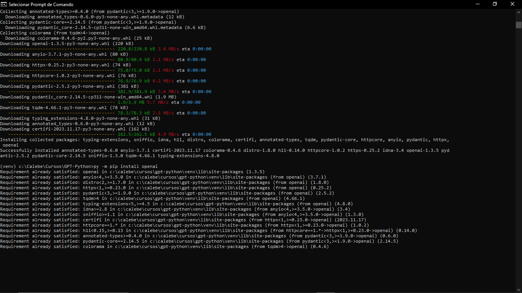Restore down the Prompt de Comando window

click(495, 4)
